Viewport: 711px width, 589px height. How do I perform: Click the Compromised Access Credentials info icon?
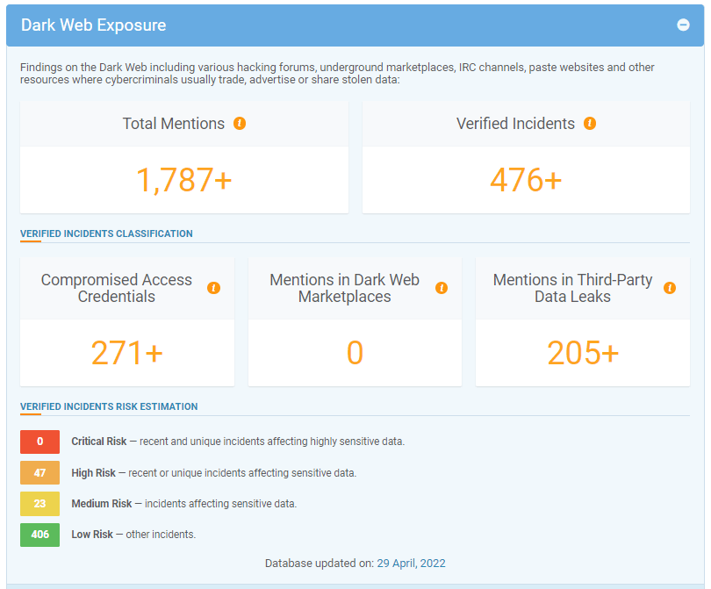point(213,288)
